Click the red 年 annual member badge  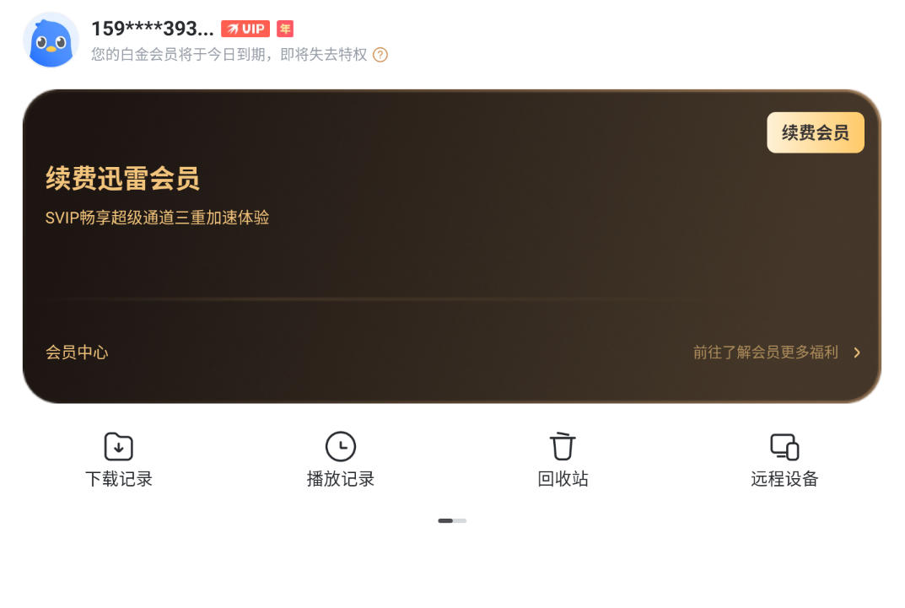click(285, 29)
